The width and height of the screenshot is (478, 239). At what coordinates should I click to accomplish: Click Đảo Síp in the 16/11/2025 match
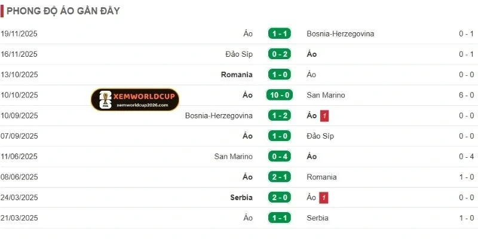(x=239, y=54)
